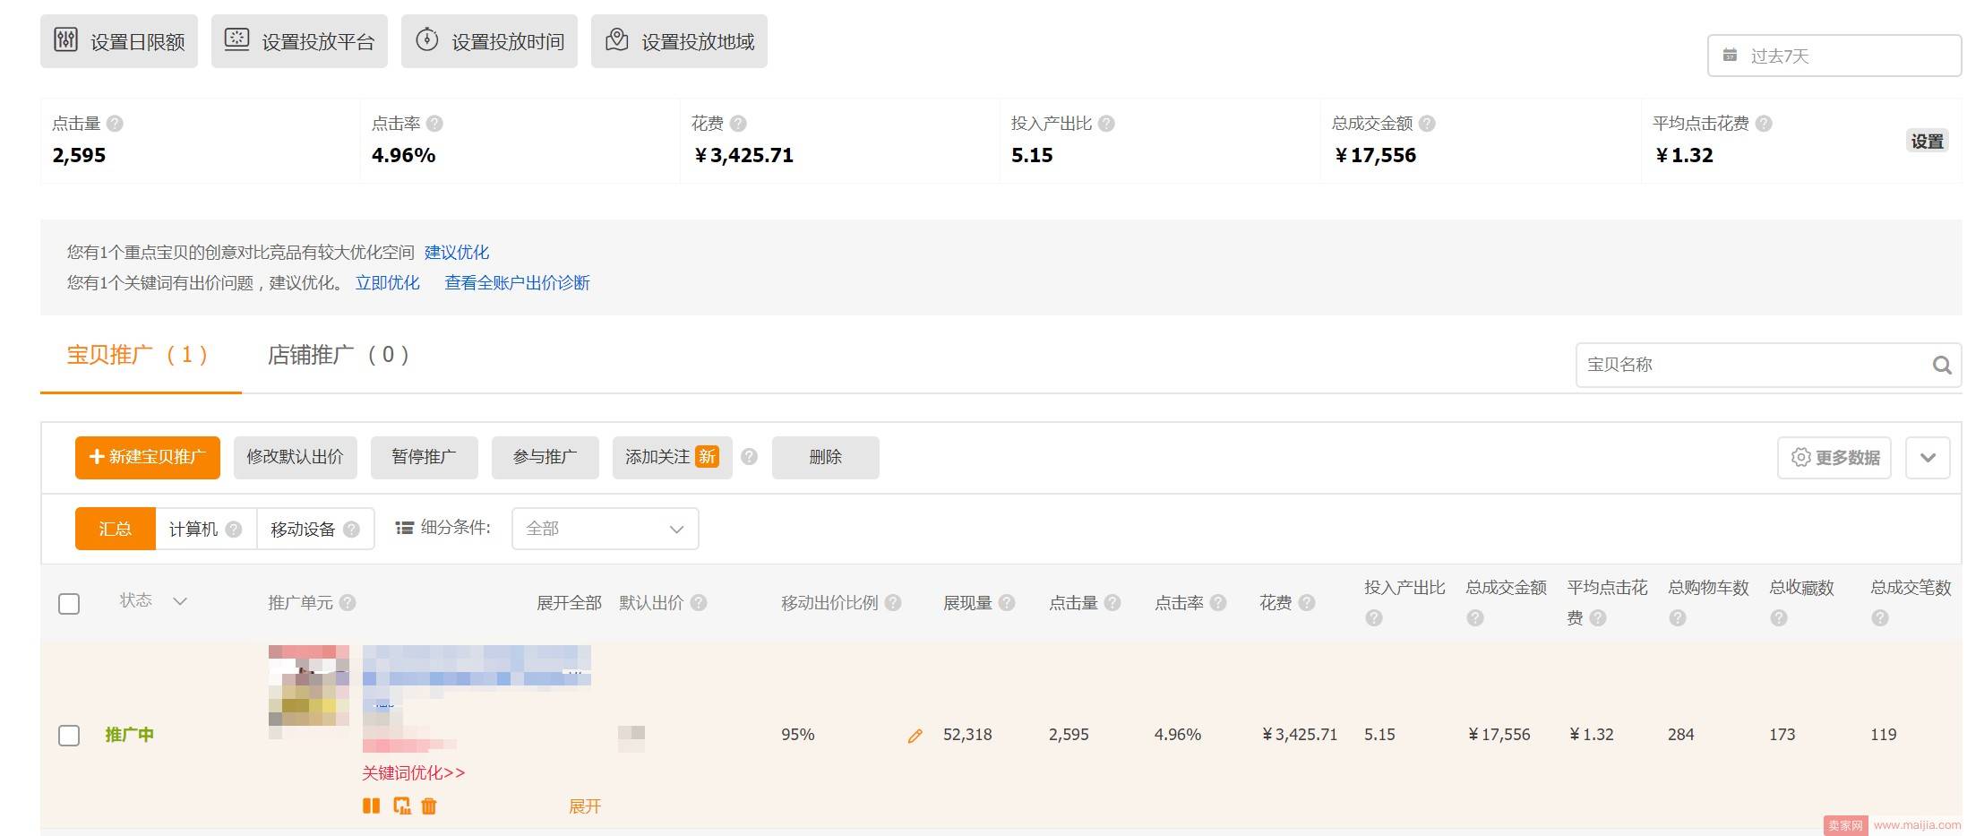Image resolution: width=1967 pixels, height=836 pixels.
Task: Open 建议优化 link
Action: click(457, 253)
